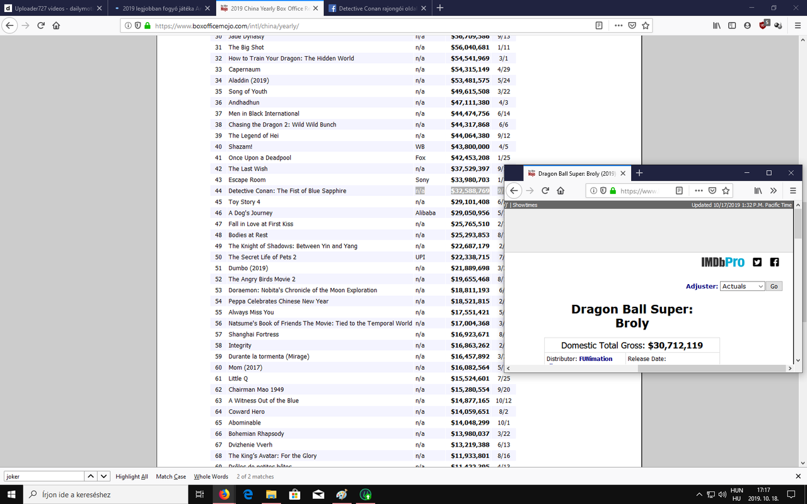
Task: Switch to Detective Conan rajongói oldal tab
Action: point(377,8)
